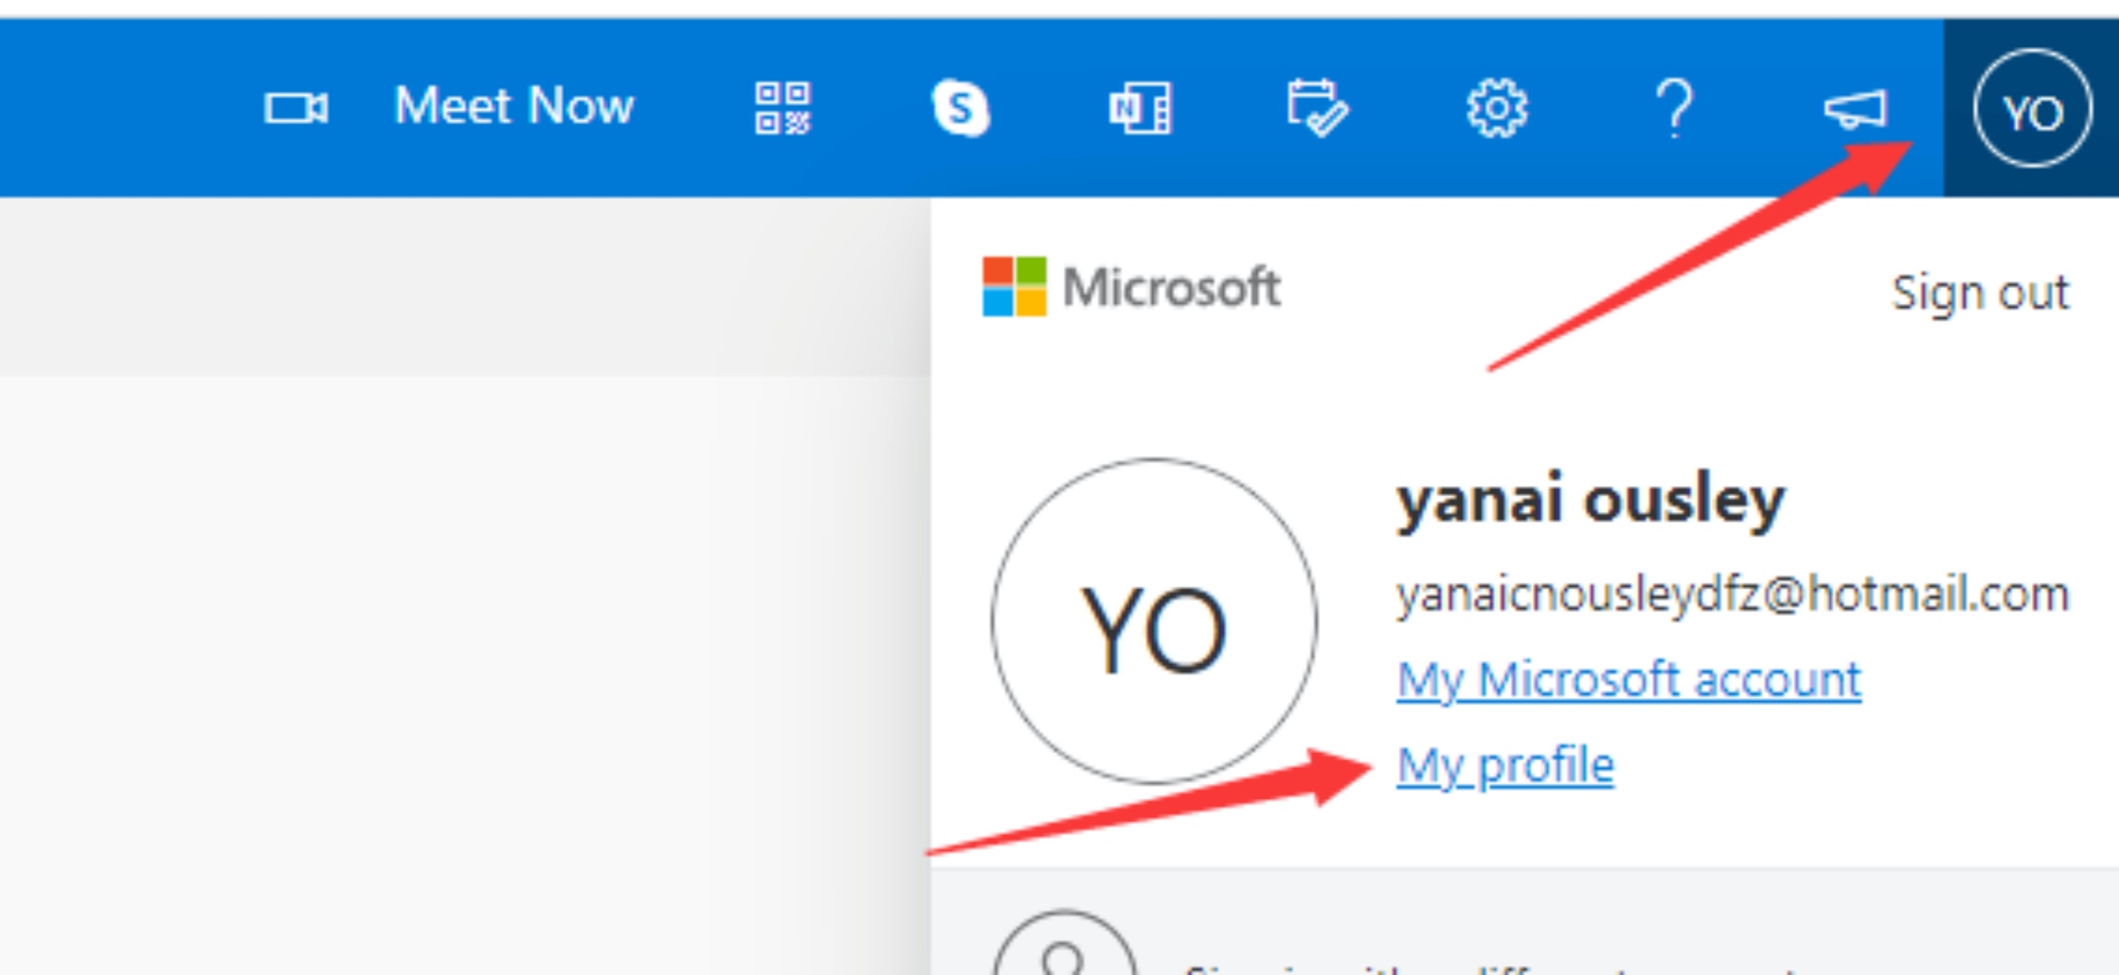Click the name yanai ousley
2119x975 pixels.
[x=1589, y=500]
